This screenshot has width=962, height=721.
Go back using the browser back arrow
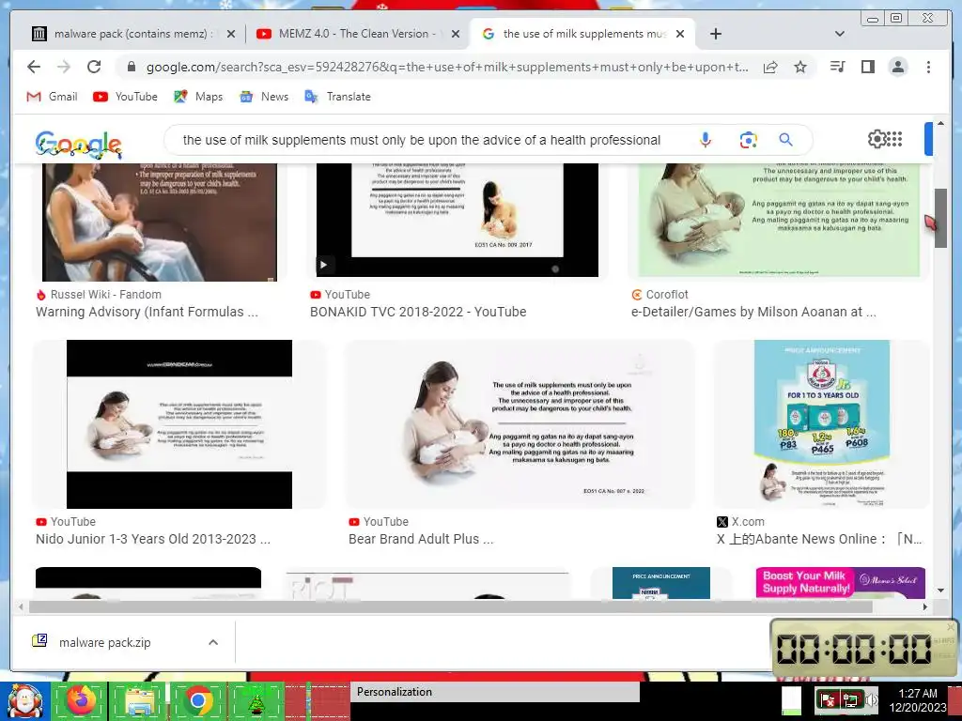coord(34,67)
